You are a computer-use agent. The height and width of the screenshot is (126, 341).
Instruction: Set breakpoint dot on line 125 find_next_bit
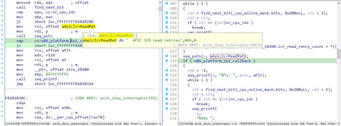coord(167,89)
